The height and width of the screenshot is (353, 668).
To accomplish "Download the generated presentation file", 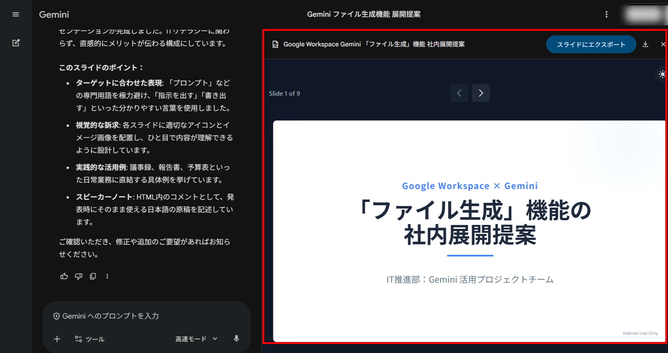I will [x=645, y=44].
